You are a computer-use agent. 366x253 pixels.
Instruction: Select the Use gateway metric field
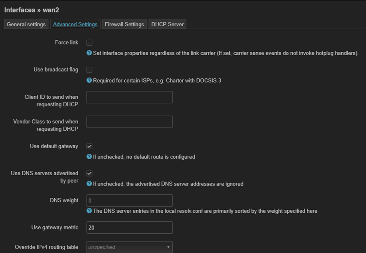129,227
